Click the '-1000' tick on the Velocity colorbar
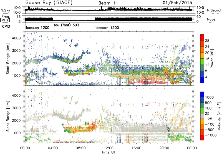Image resolution: width=222 pixels, height=154 pixels. tap(211, 135)
